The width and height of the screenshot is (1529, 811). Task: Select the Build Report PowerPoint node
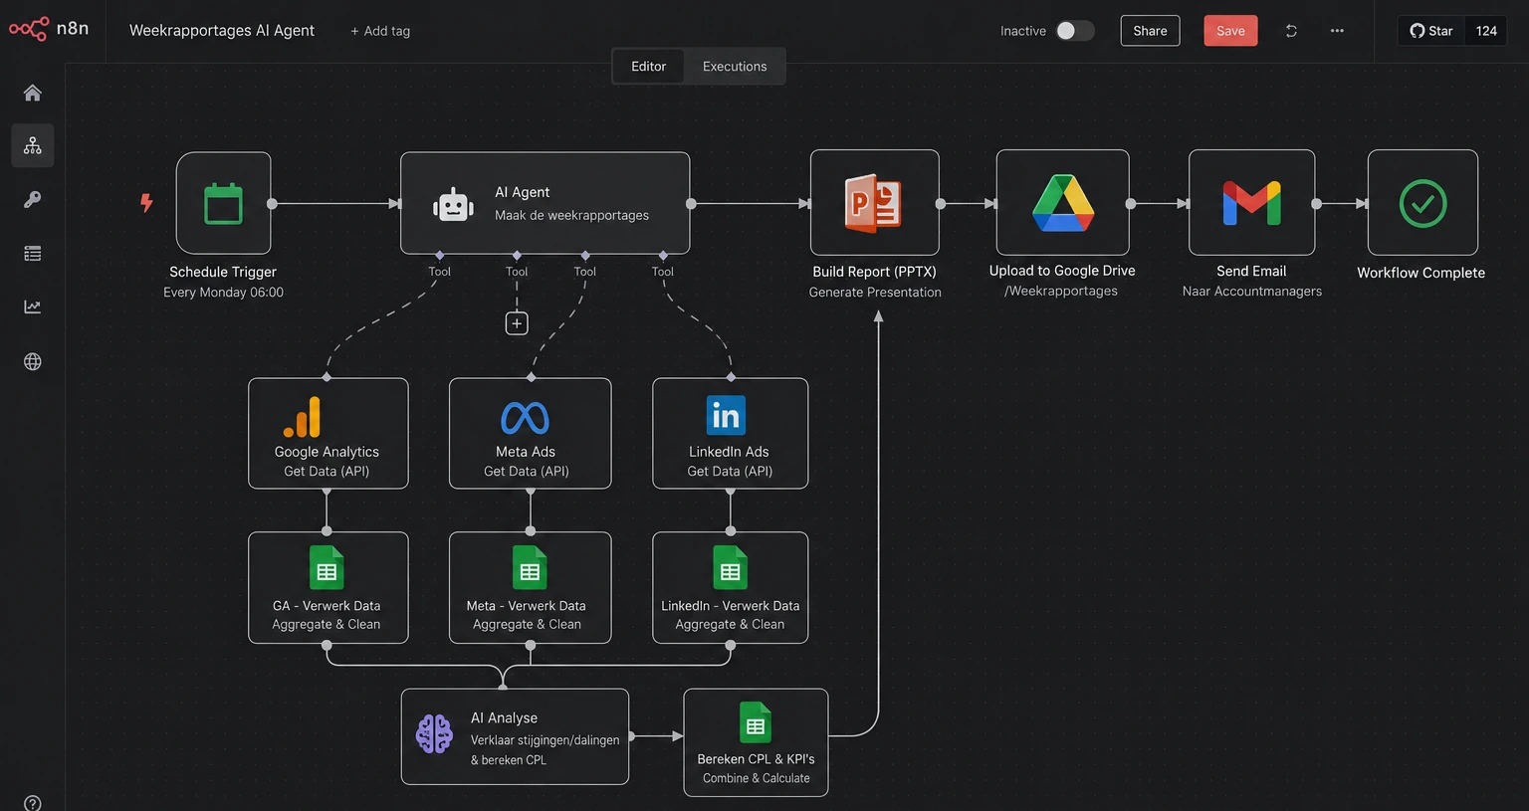pyautogui.click(x=874, y=203)
